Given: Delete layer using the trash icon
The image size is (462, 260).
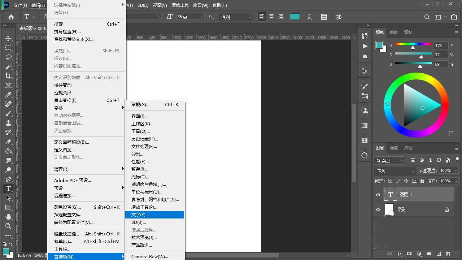Looking at the screenshot, I should click(448, 254).
